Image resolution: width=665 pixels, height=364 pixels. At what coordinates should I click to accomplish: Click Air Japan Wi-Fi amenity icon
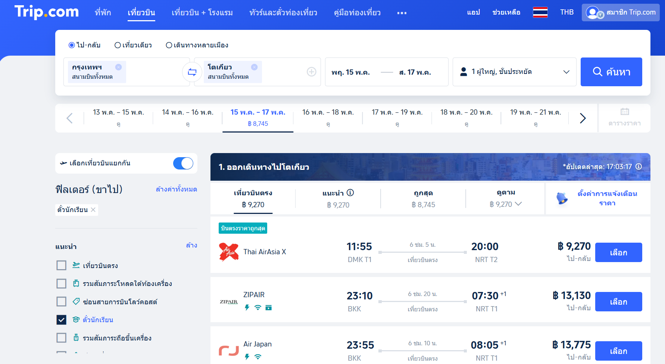(257, 357)
